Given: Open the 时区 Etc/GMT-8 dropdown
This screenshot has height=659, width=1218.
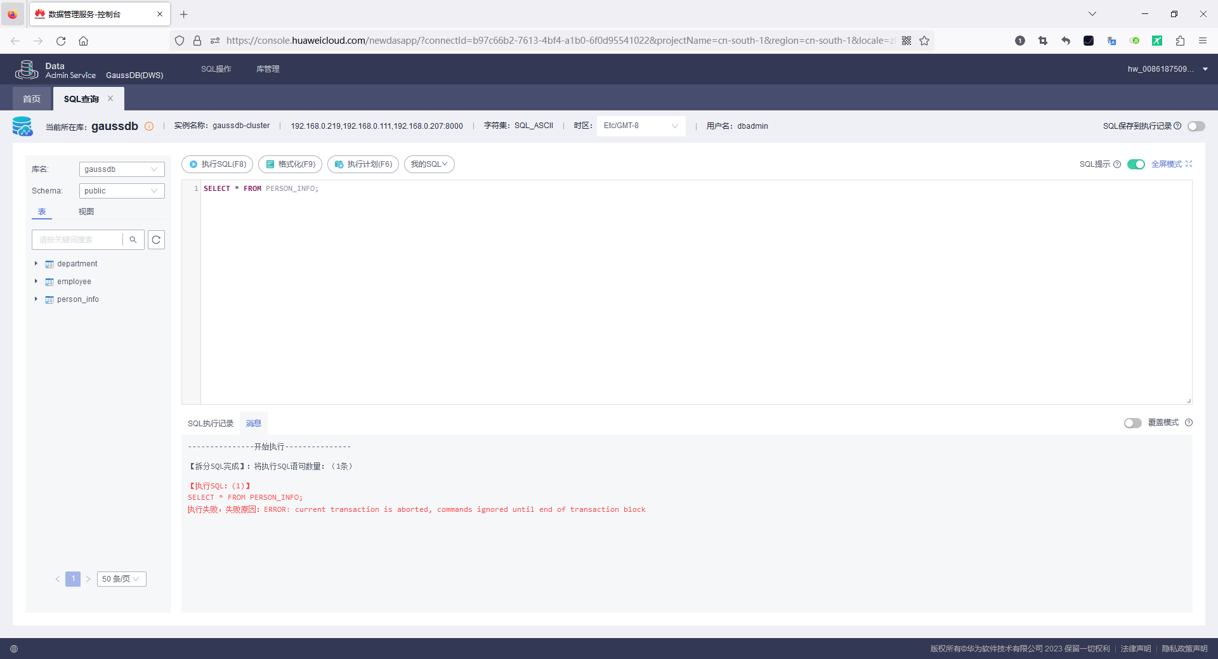Looking at the screenshot, I should coord(641,126).
